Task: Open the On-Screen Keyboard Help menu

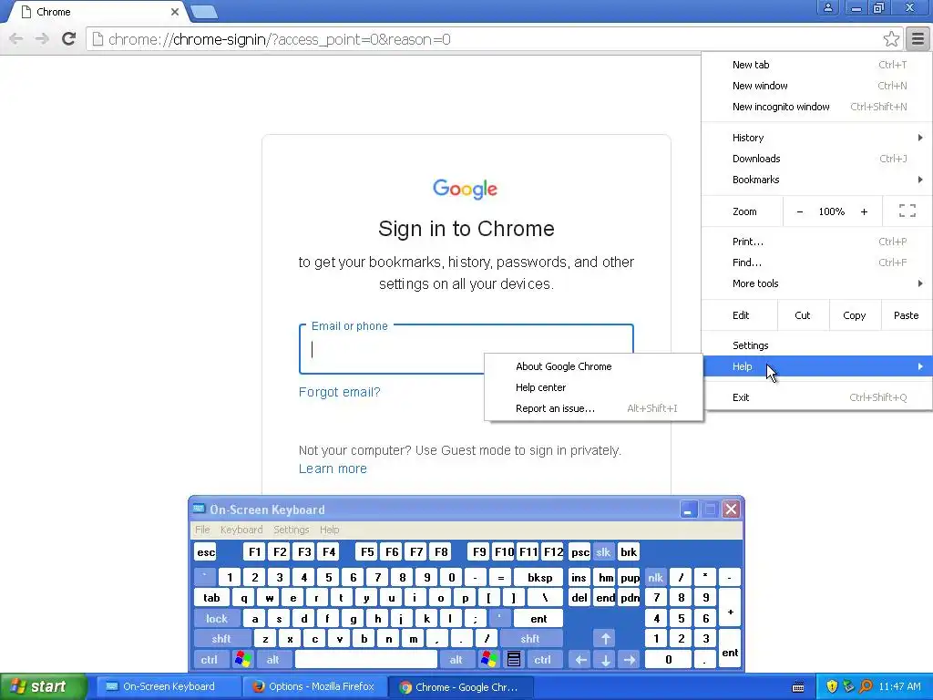Action: point(329,530)
